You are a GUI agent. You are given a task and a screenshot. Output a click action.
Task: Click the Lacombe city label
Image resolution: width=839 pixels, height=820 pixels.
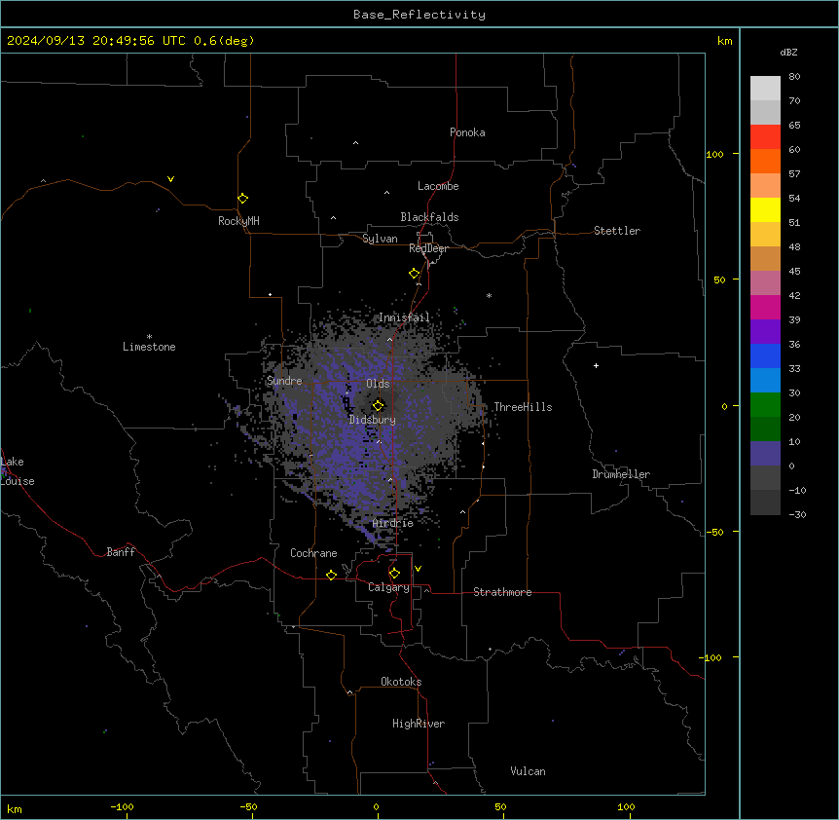[438, 186]
